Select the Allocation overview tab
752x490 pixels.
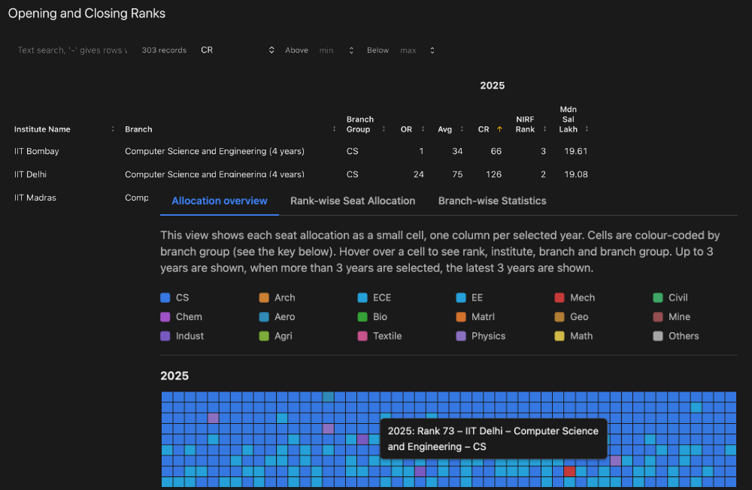[219, 201]
